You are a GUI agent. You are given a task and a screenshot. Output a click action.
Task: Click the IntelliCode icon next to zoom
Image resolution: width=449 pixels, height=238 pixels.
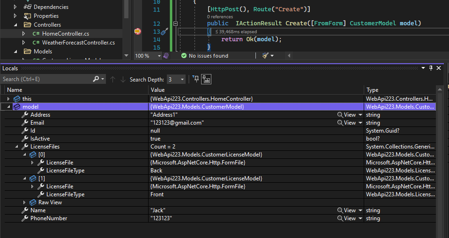coord(166,56)
